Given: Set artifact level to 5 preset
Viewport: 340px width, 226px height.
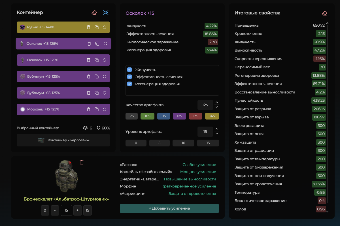Looking at the screenshot, I should click(160, 143).
